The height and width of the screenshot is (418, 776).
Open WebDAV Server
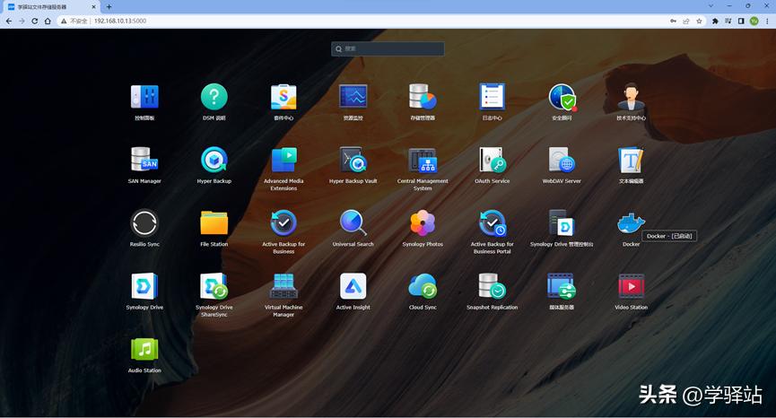(x=562, y=161)
